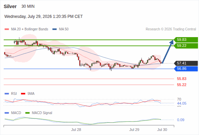Image resolution: width=199 pixels, height=135 pixels.
Task: Click the RSI 70 level label
Action: (179, 99)
